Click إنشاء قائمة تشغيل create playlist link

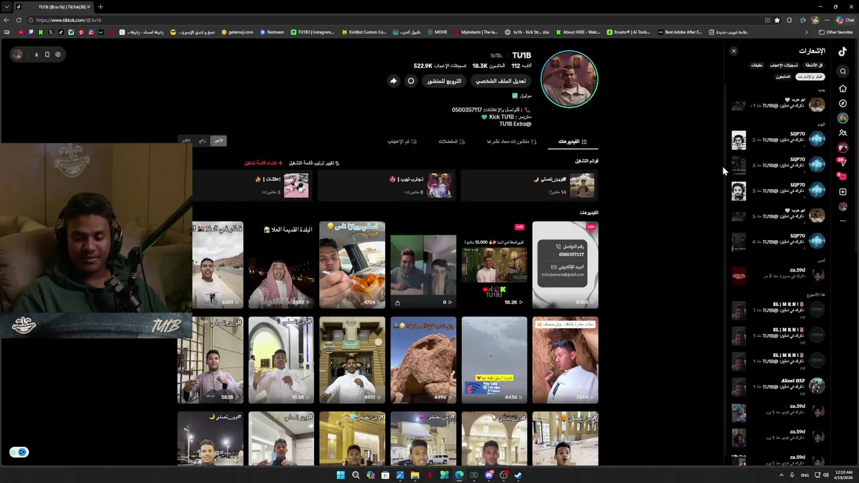tap(263, 163)
